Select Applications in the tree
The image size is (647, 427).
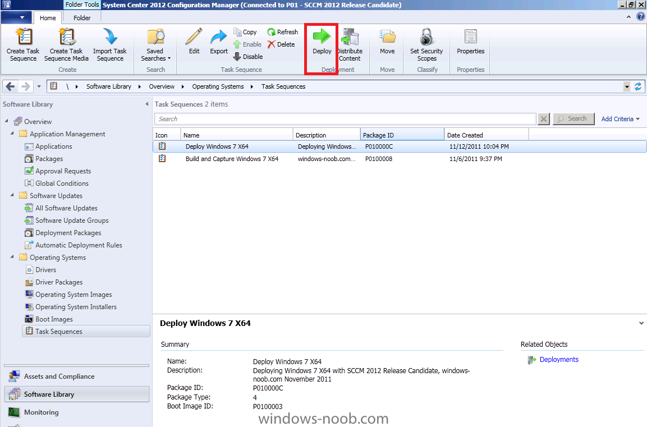(48, 146)
